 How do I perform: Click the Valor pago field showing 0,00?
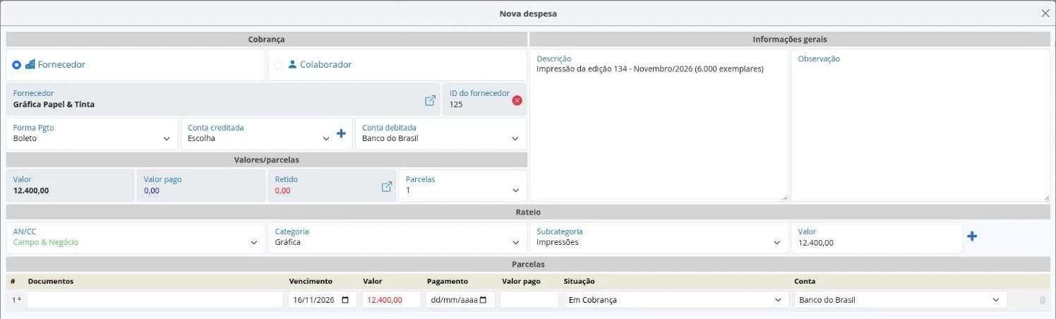tap(200, 185)
